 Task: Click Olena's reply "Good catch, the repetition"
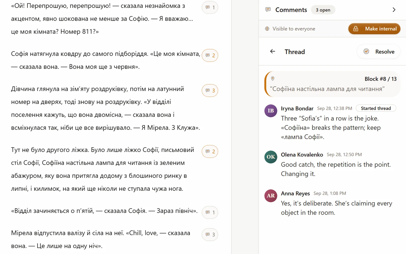pyautogui.click(x=336, y=169)
